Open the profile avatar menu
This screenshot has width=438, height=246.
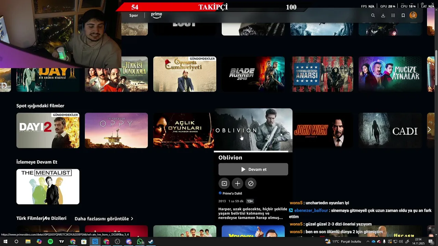[413, 15]
